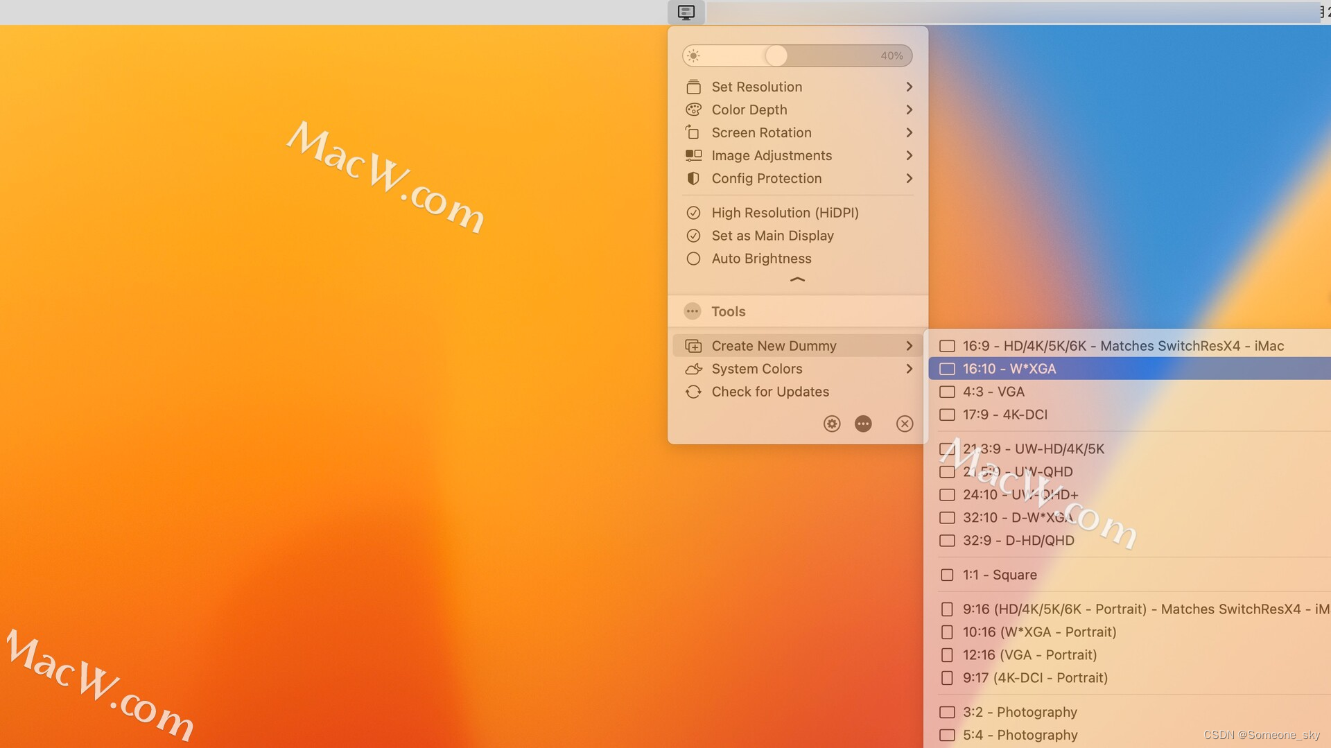The image size is (1331, 748).
Task: Click the 9:16 portrait display icon
Action: pos(947,609)
